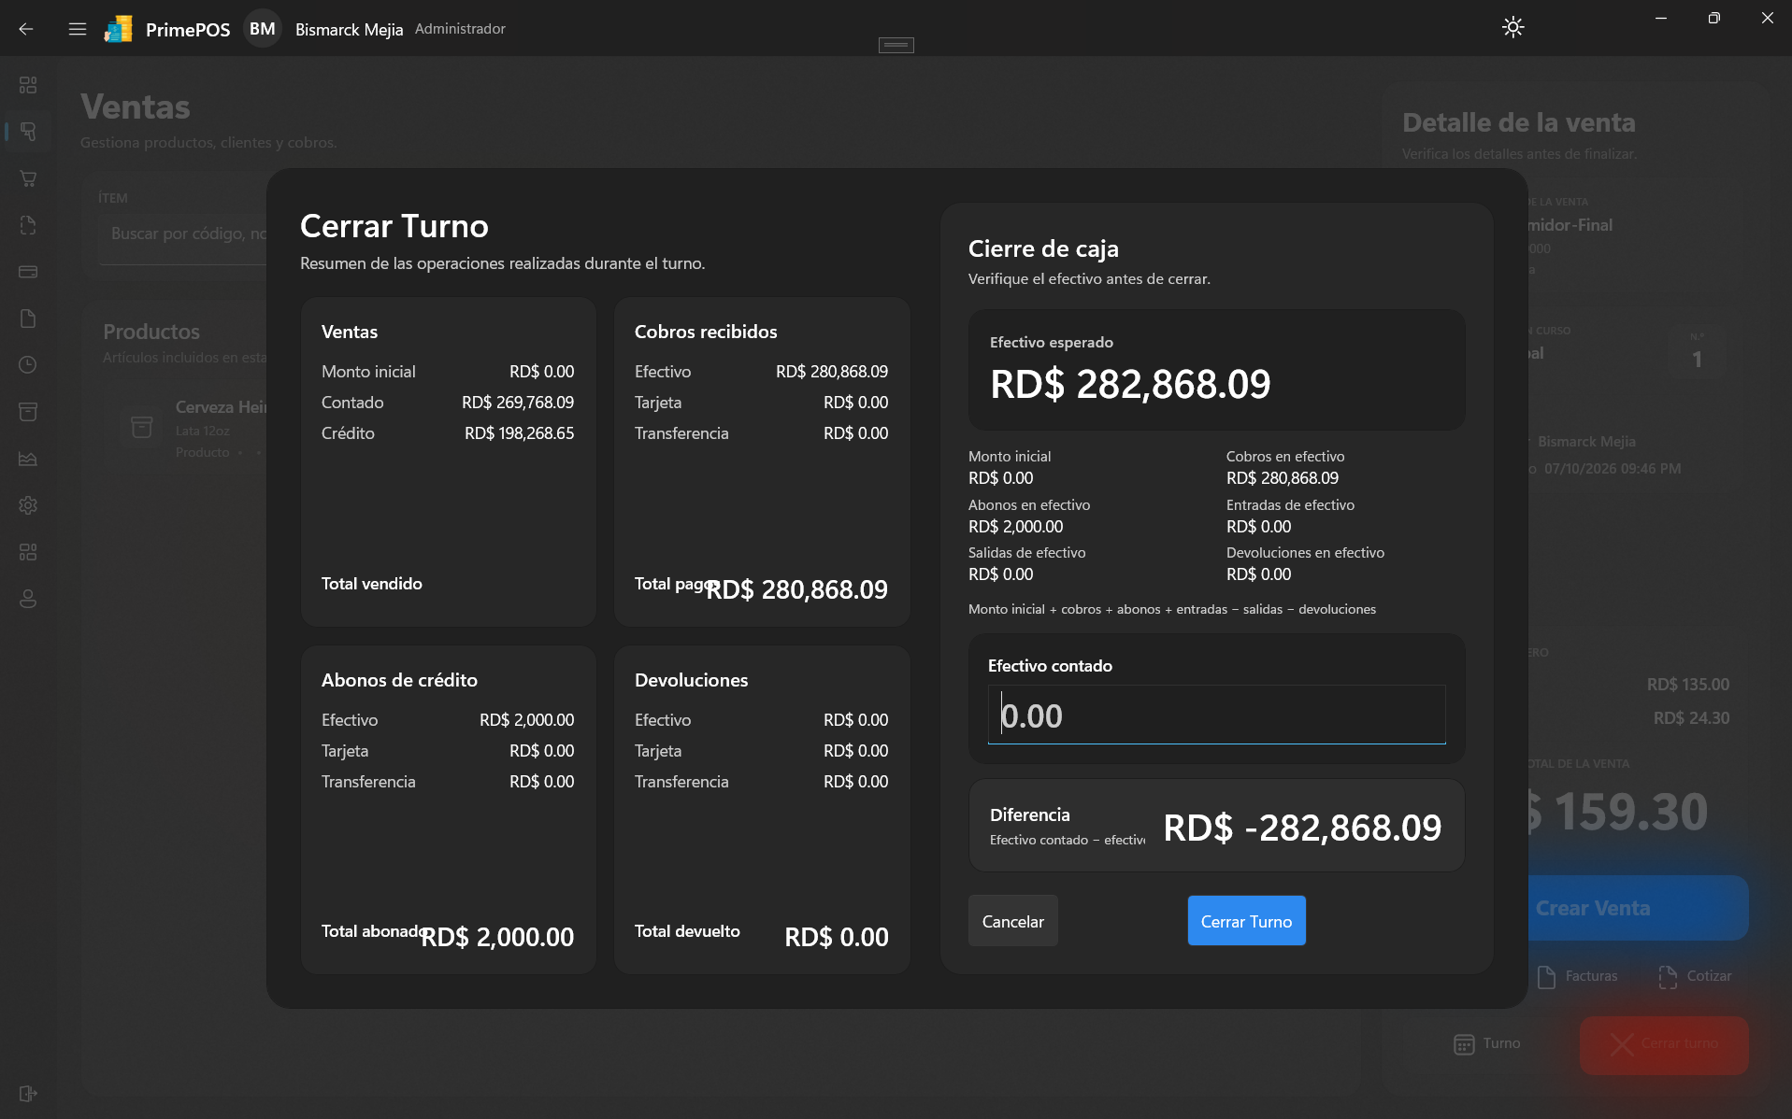The height and width of the screenshot is (1119, 1792).
Task: Click the Efectivo contado input field
Action: 1216,715
